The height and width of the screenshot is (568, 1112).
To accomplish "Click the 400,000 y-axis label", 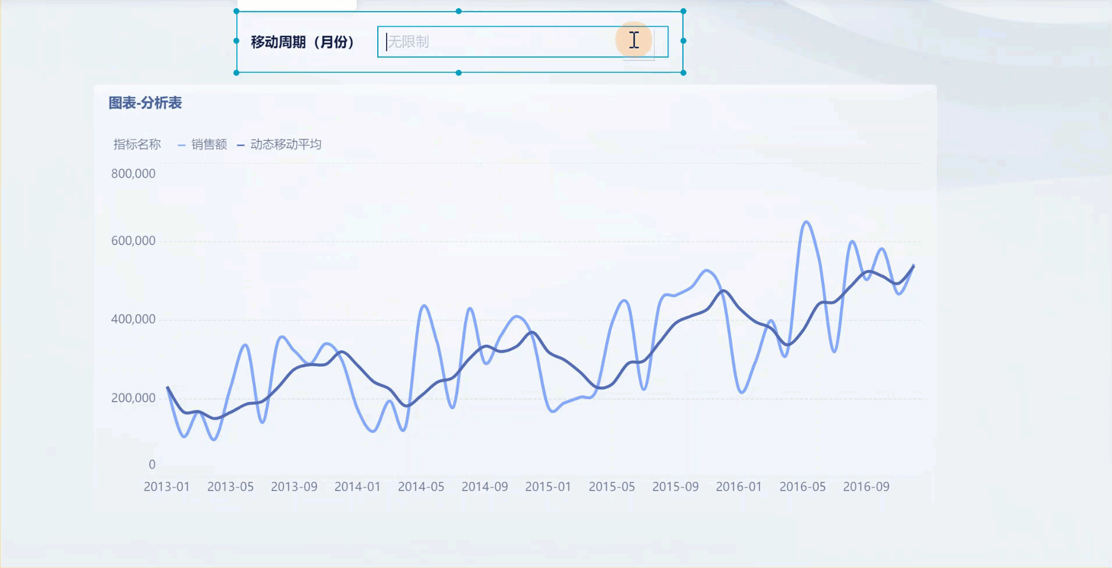I will (133, 319).
